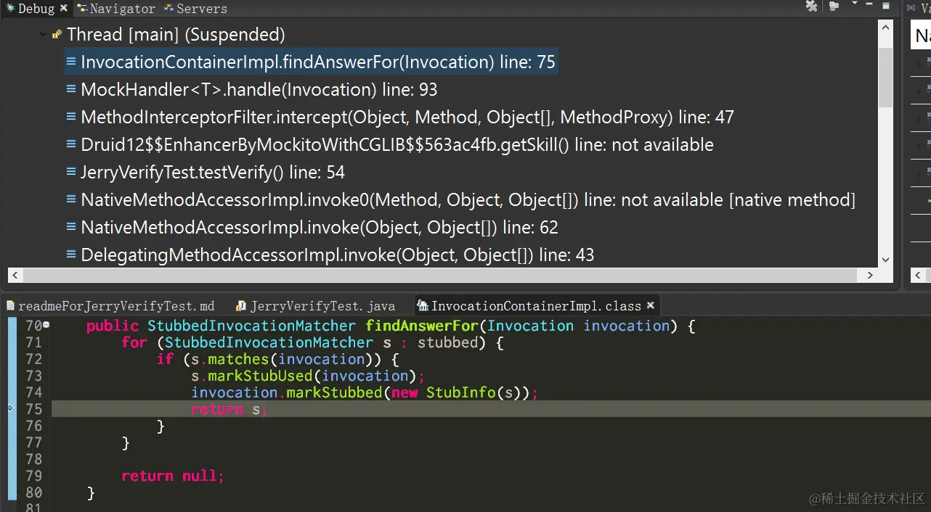Open the readmeForJerryVerifyTest.md editor tab

pos(110,306)
